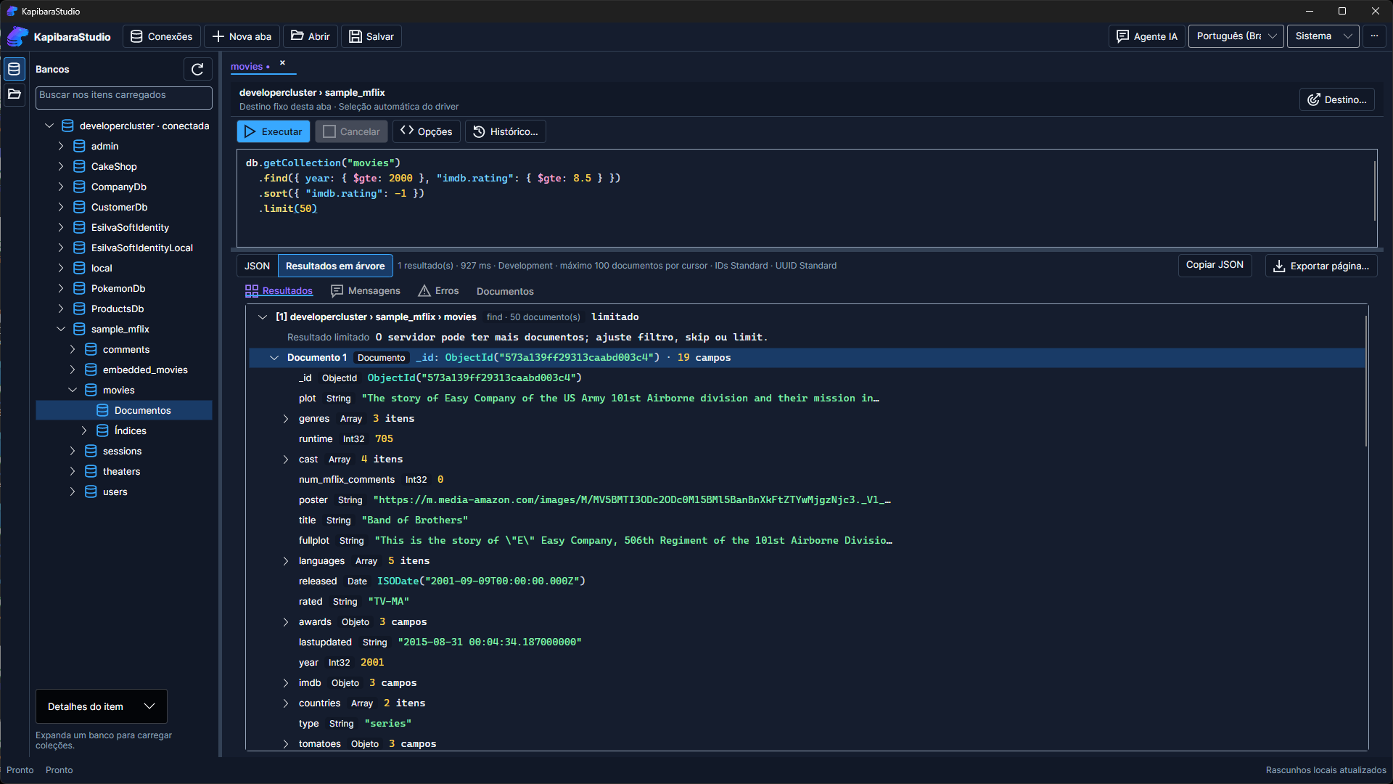Expand the awards object field
Screen dimensions: 1393x784
286,622
